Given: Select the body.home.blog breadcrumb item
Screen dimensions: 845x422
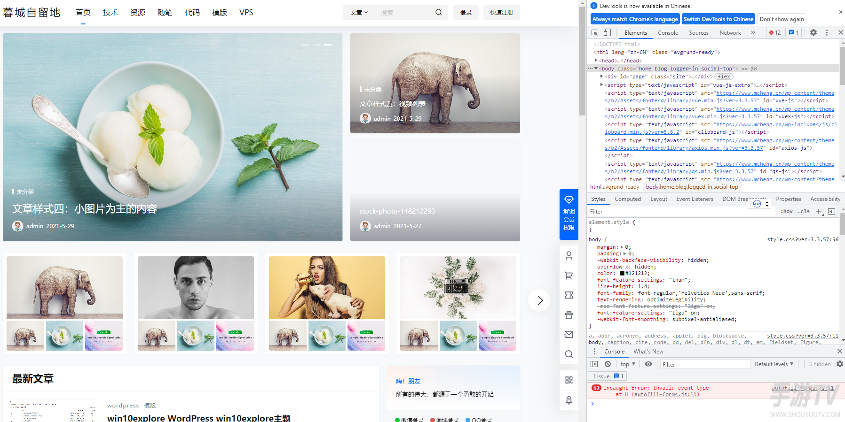Looking at the screenshot, I should point(692,187).
